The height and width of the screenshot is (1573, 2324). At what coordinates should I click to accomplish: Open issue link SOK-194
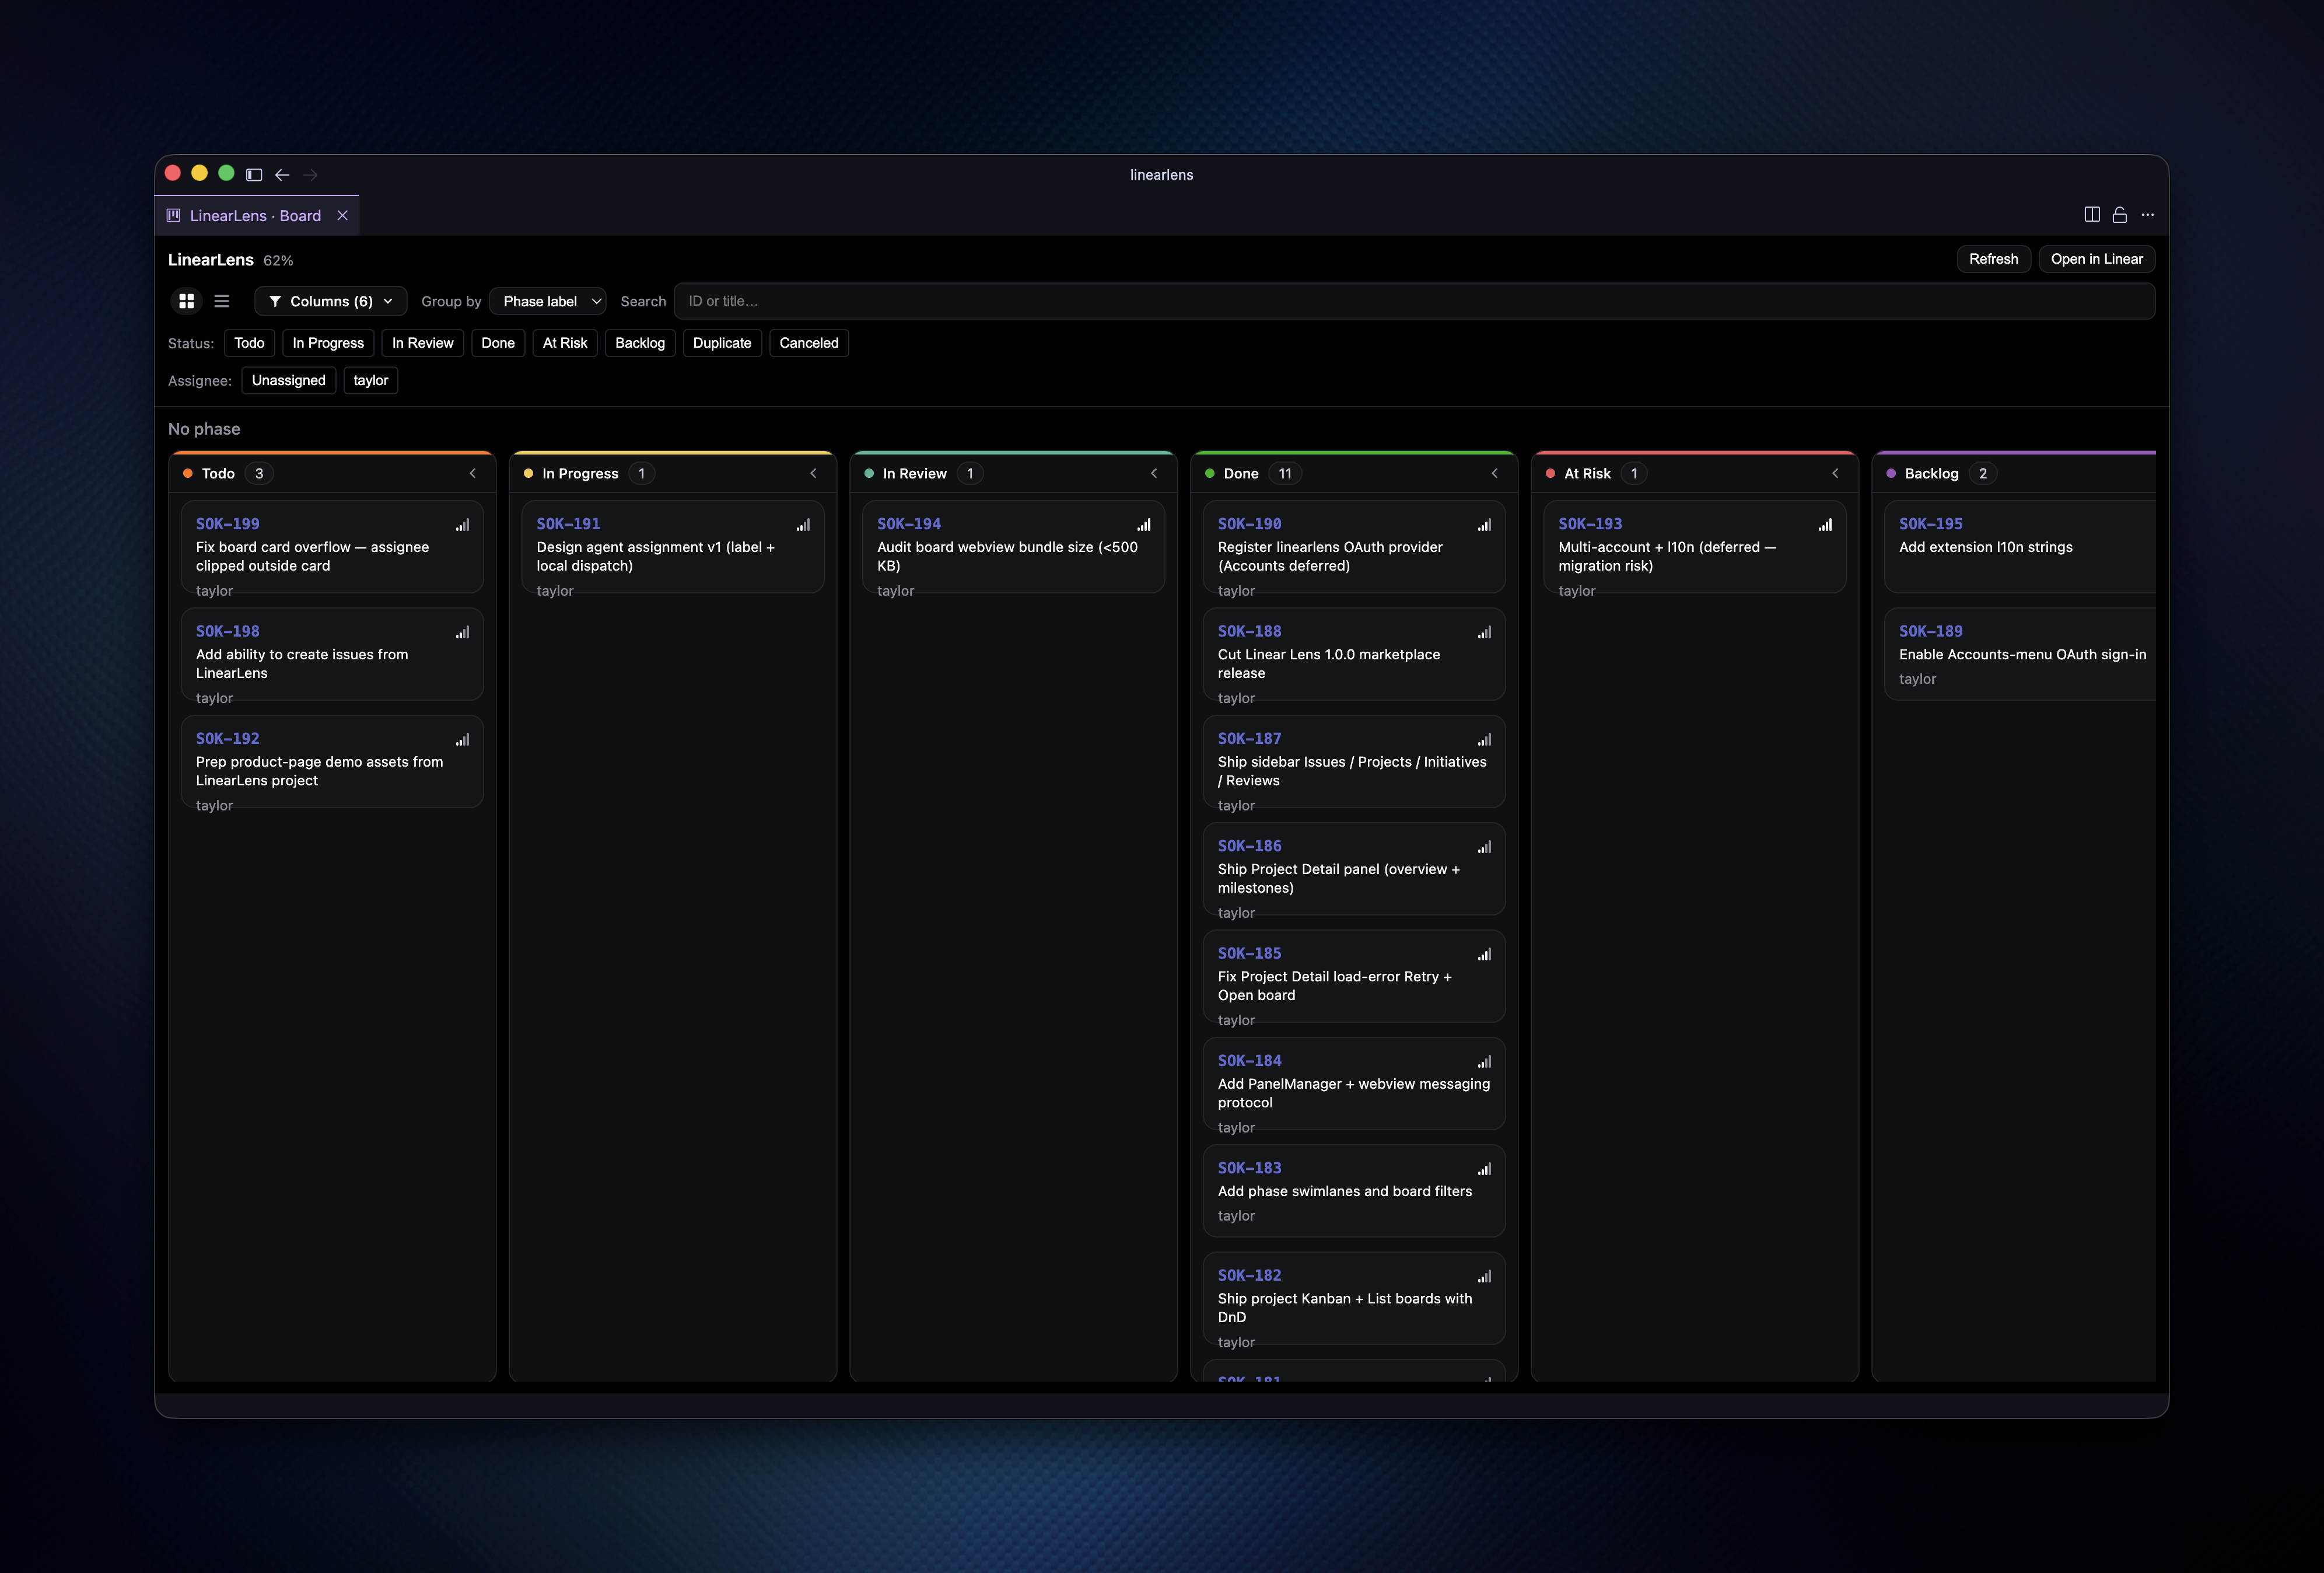pos(909,524)
